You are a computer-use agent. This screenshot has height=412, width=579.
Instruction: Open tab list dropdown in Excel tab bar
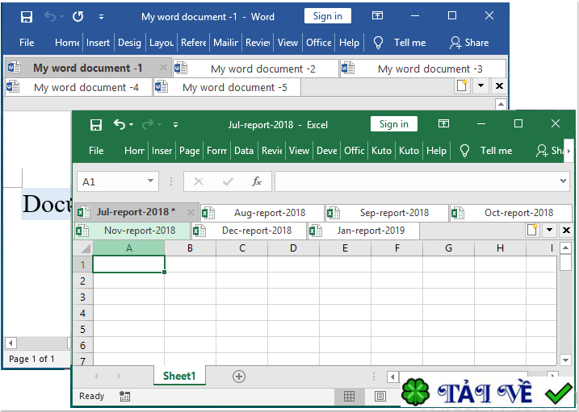tap(549, 230)
